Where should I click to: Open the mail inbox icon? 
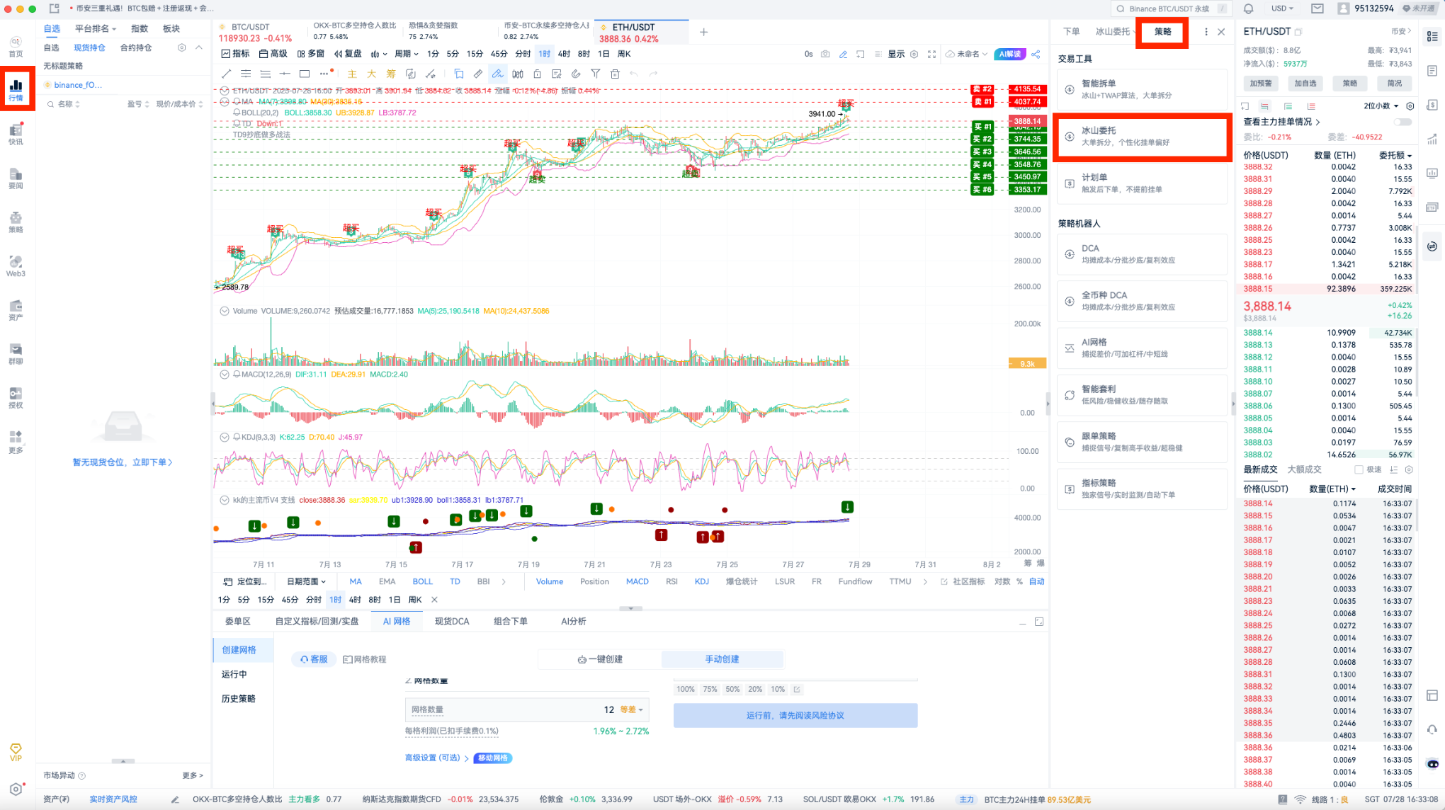(1317, 8)
